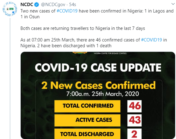The height and width of the screenshot is (139, 176).
Task: Click the red 43 count box
Action: point(134,120)
